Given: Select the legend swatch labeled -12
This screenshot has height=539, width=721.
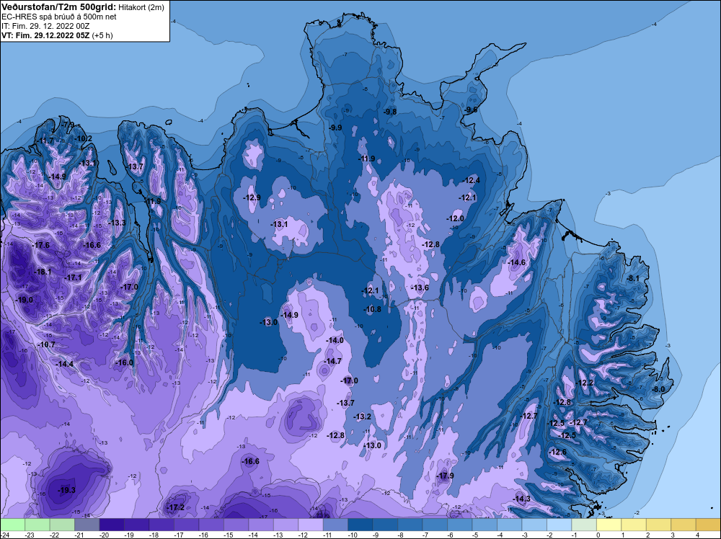Looking at the screenshot, I should coord(310,525).
